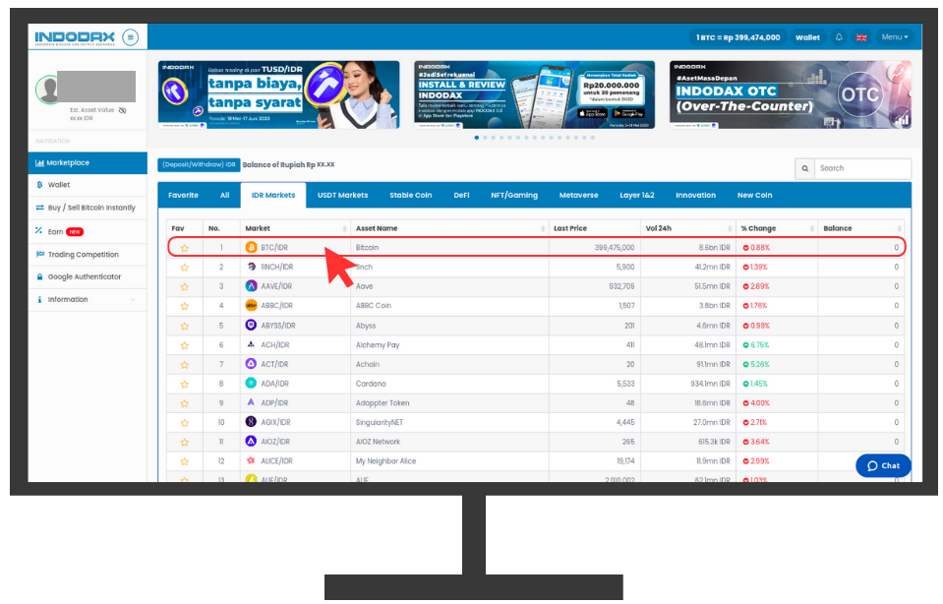943x604 pixels.
Task: Open the Chat support button
Action: pos(883,465)
